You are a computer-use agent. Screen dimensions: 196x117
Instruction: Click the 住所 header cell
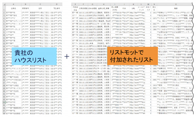pos(40,8)
